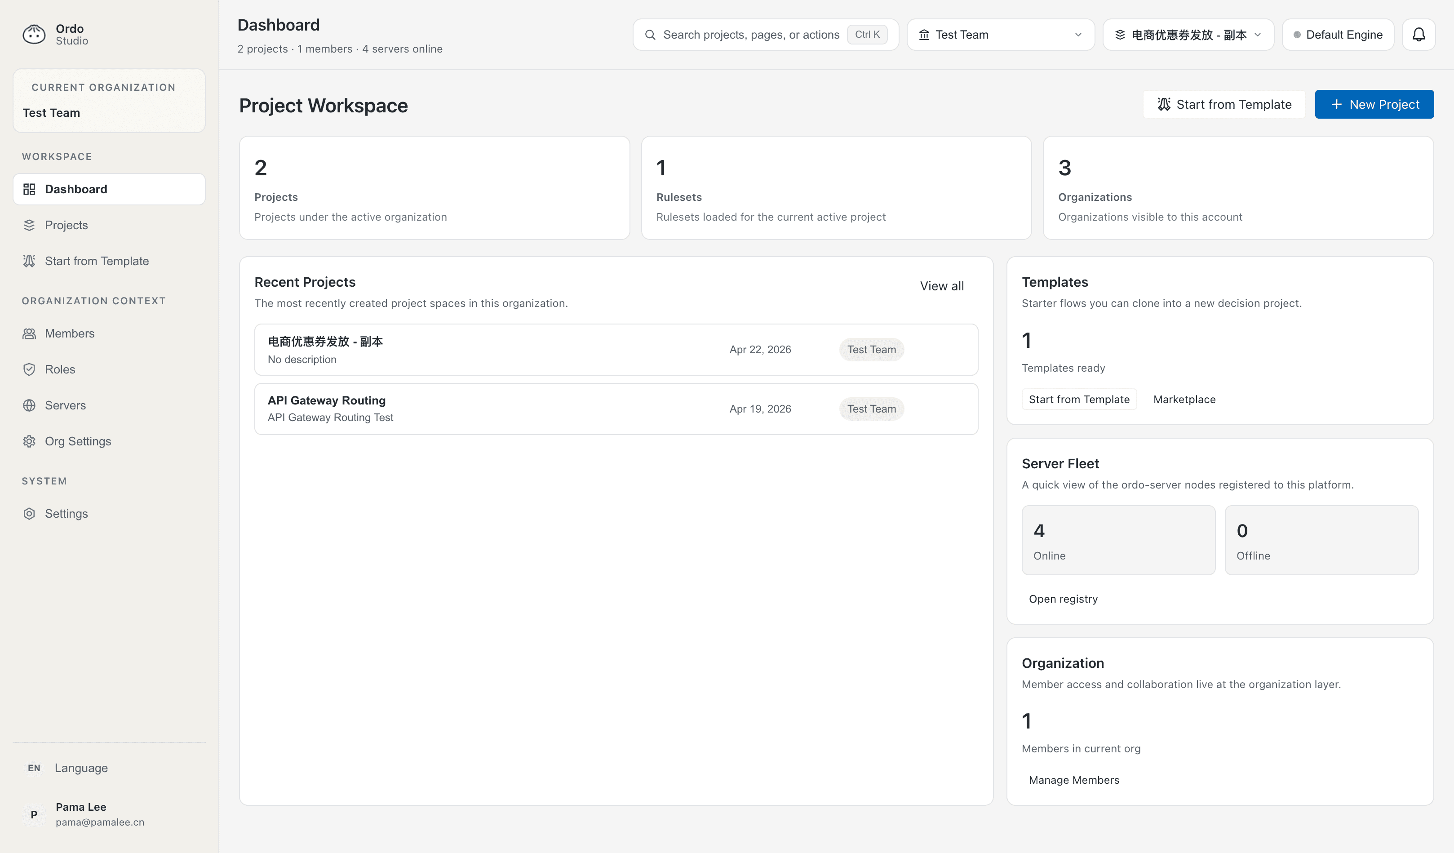Click the blue New Project button
1454x853 pixels.
(1374, 104)
